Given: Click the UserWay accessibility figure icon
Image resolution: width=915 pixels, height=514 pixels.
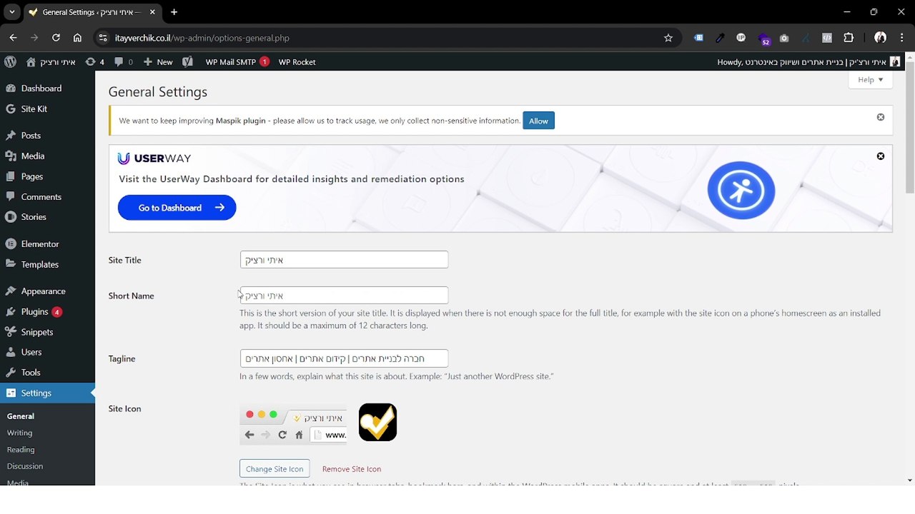Looking at the screenshot, I should 741,190.
